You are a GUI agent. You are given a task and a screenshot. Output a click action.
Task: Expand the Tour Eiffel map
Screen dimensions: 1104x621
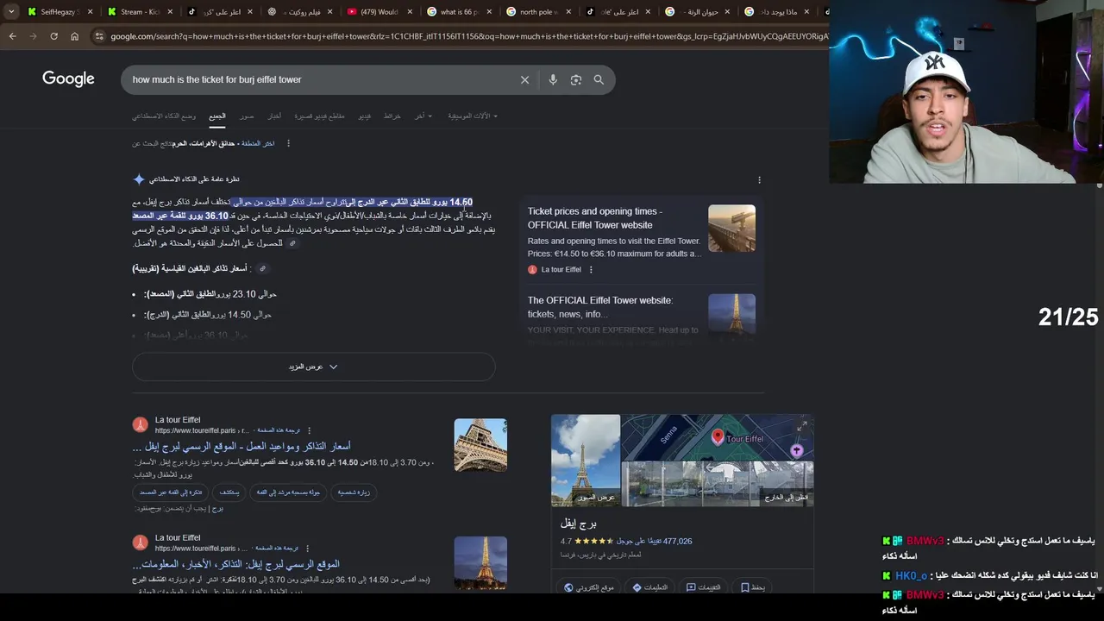pos(802,425)
